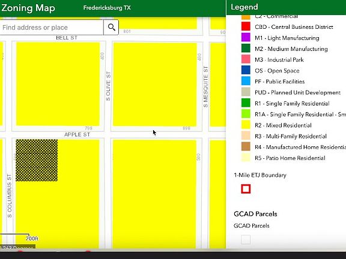
Task: Click the brown R4 Manufactured Home swatch
Action: (x=246, y=147)
